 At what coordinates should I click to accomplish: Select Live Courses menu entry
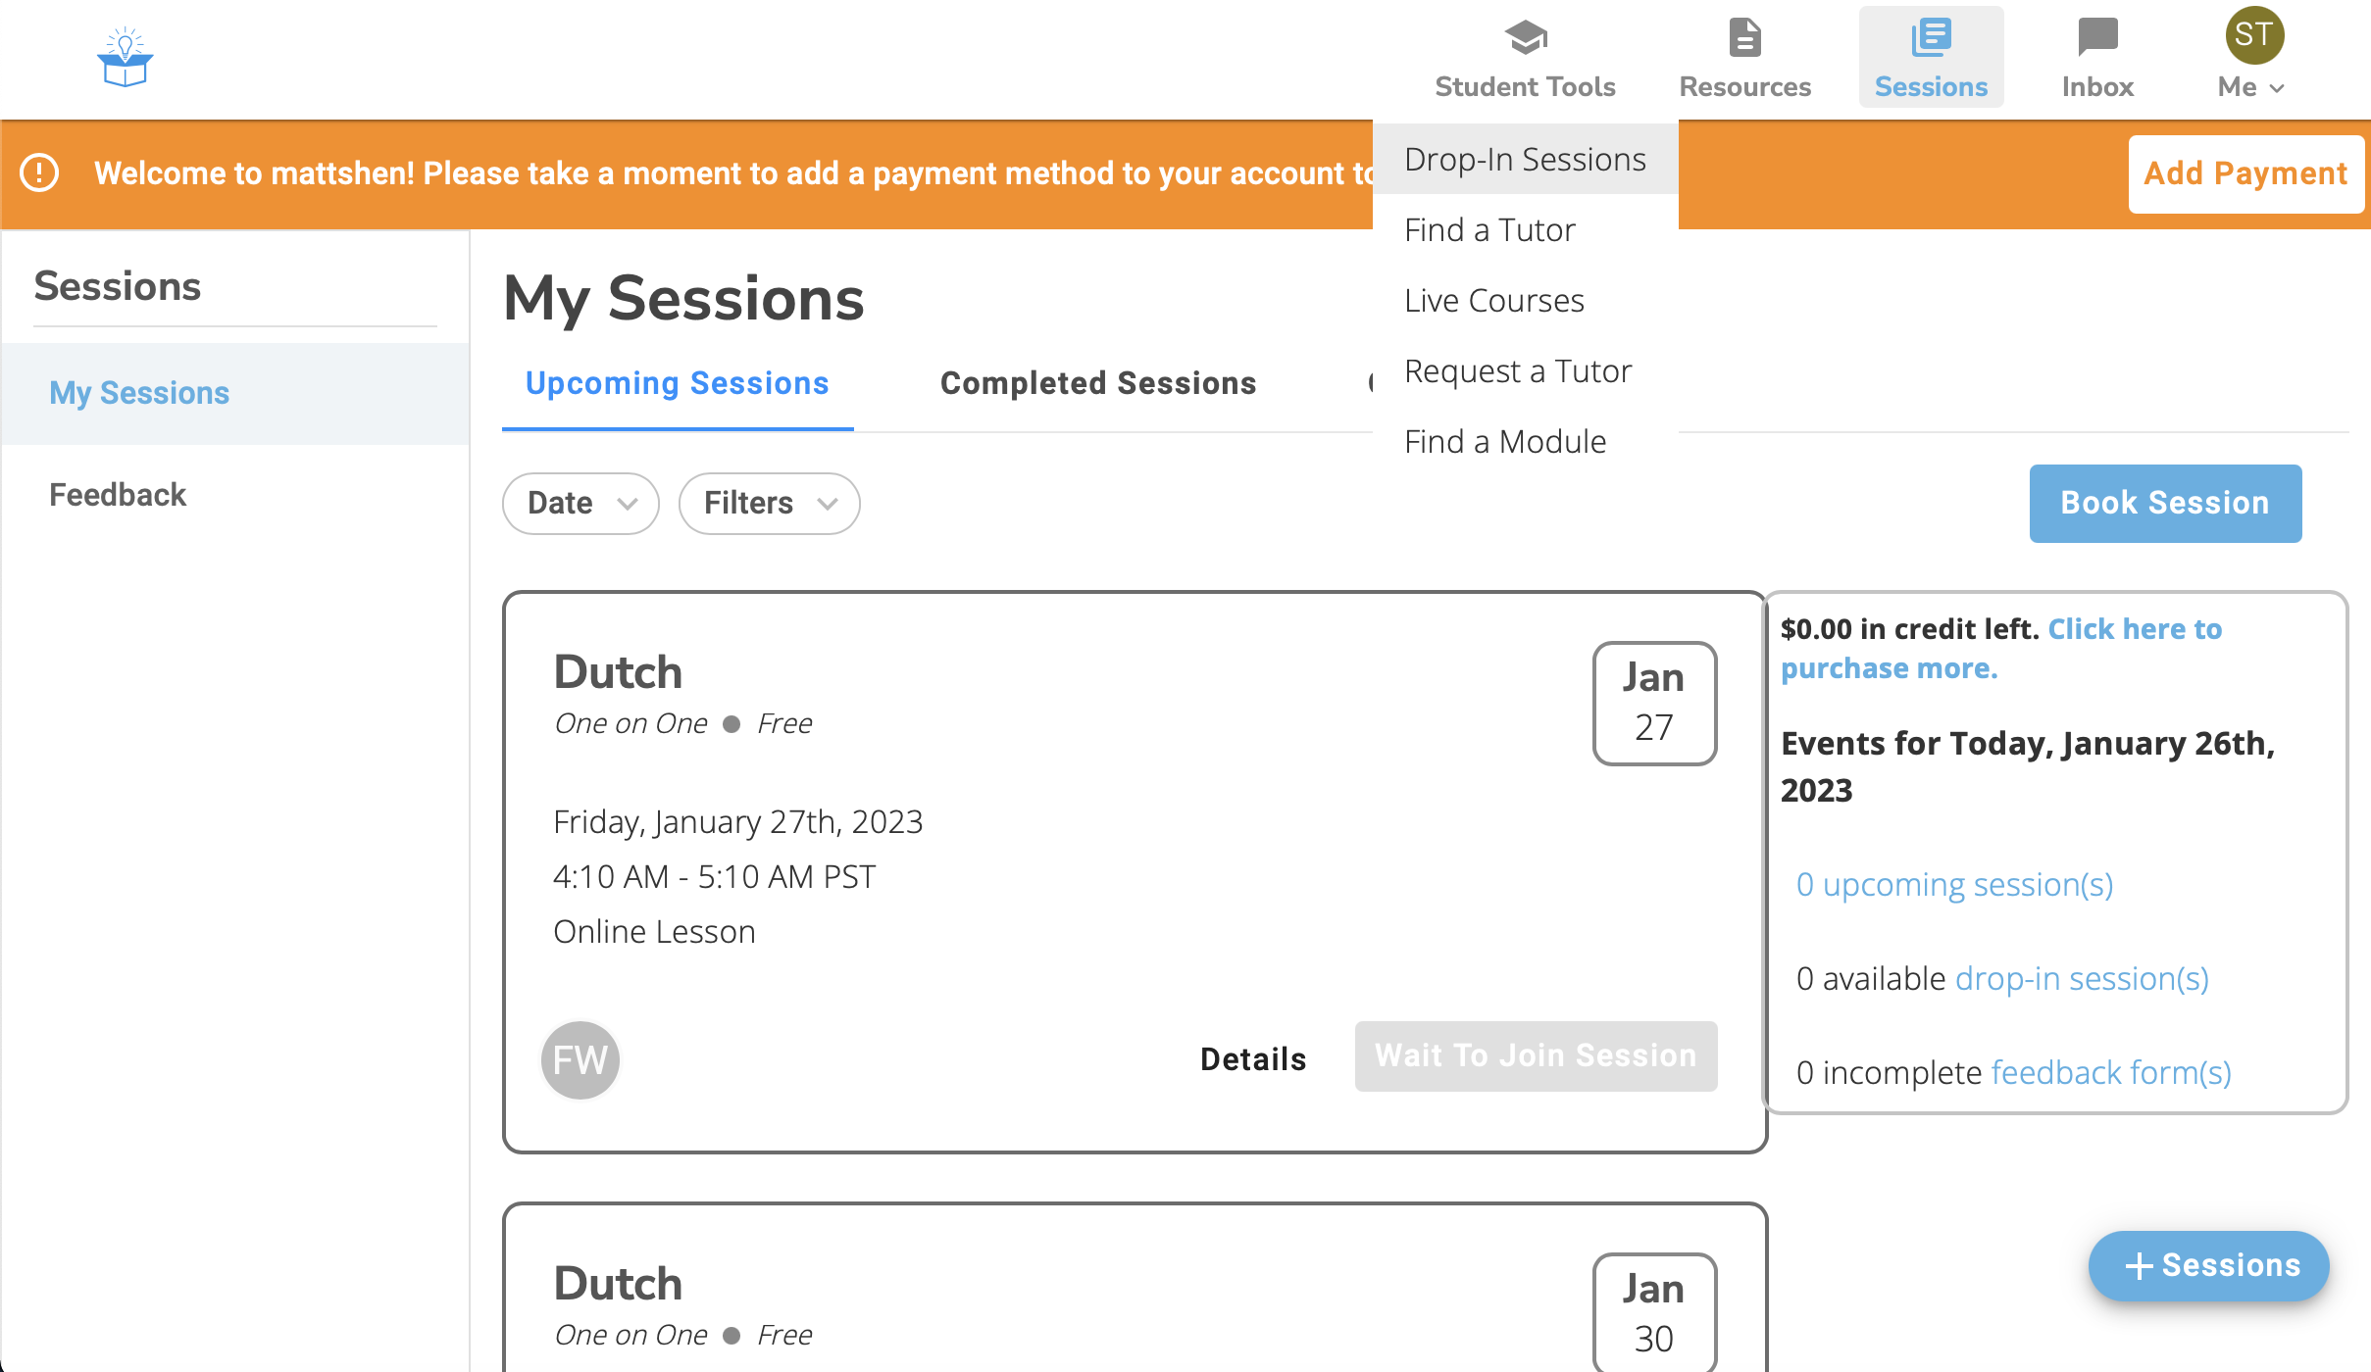1493,300
